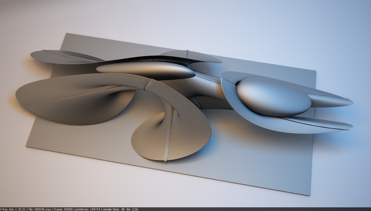
Task: Click the empty dark stamp bar on the right
Action: point(254,209)
